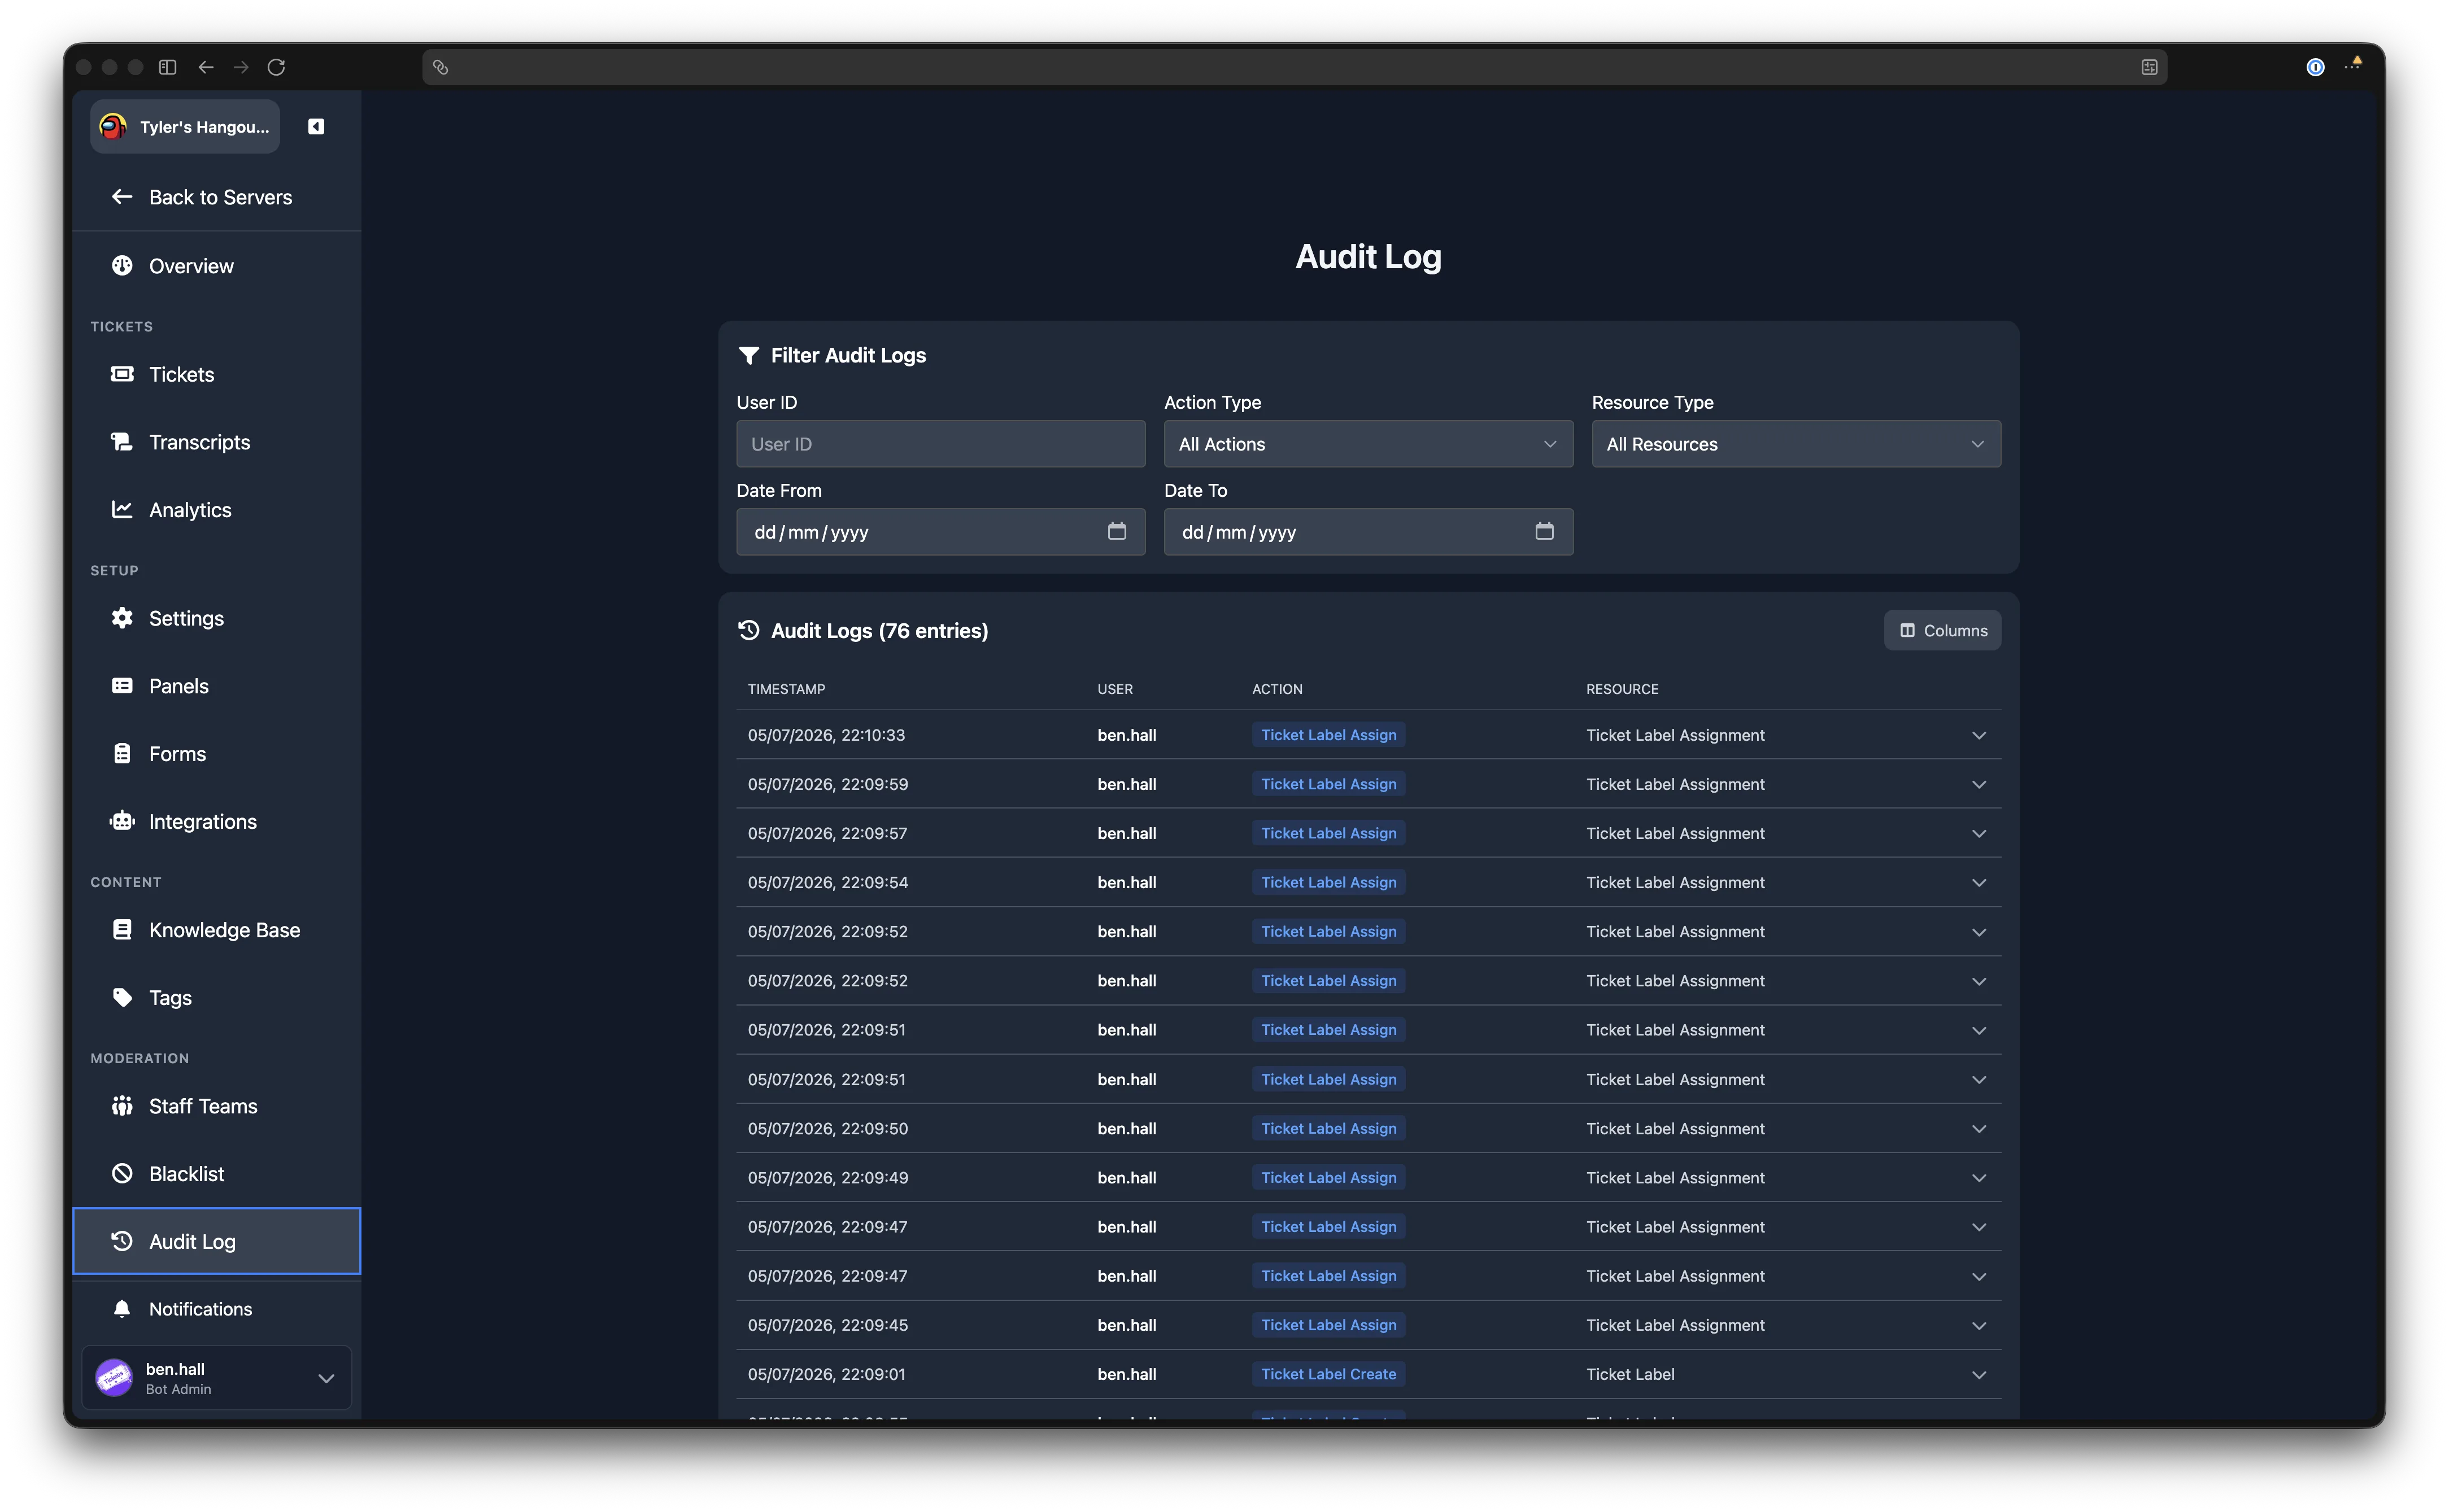
Task: Navigate to Panels
Action: (x=217, y=686)
